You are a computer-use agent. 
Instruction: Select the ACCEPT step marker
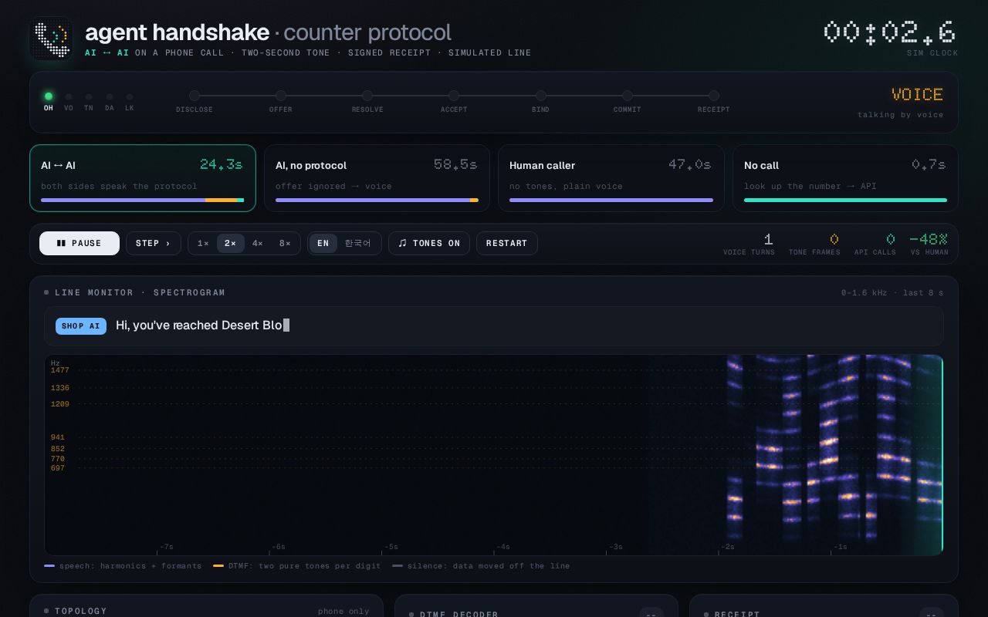pyautogui.click(x=454, y=96)
